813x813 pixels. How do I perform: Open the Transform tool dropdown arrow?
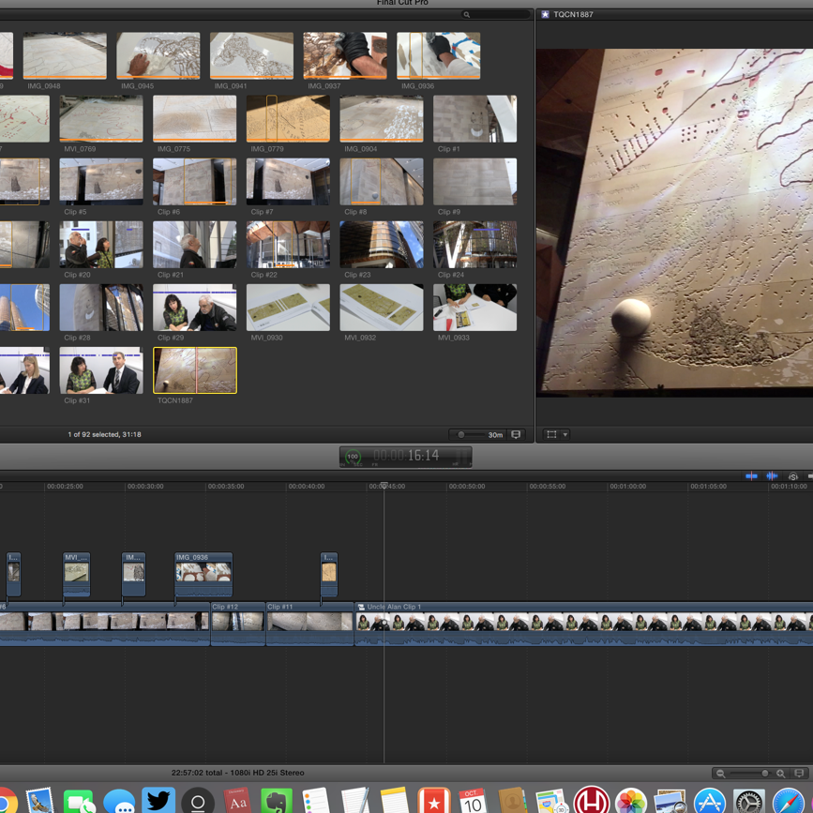pyautogui.click(x=565, y=434)
